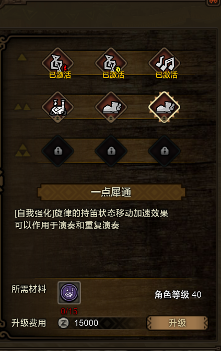The height and width of the screenshot is (351, 221).
Task: Click the 一点犀通 skill title banner
Action: click(111, 193)
